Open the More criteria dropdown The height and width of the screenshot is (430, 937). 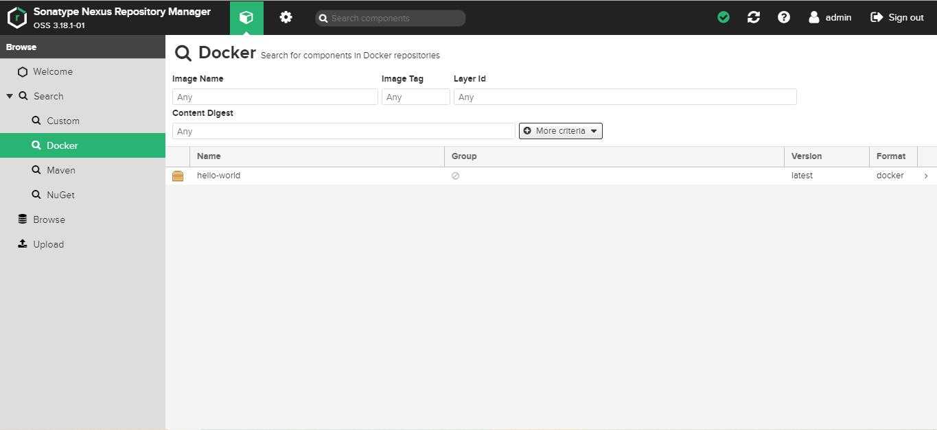561,131
